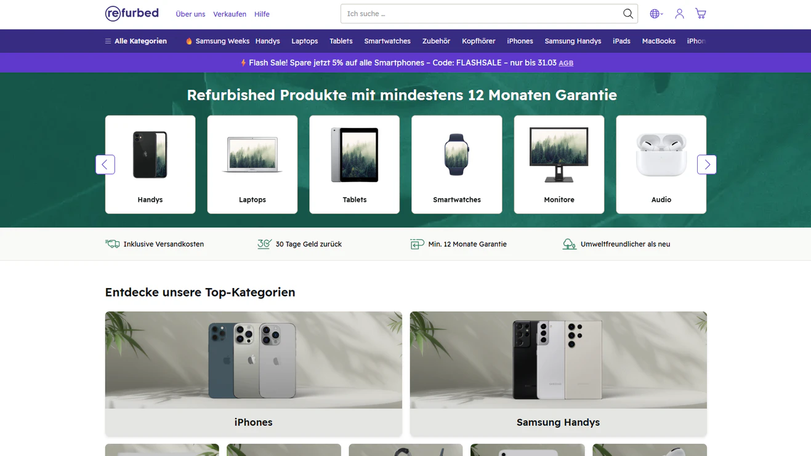This screenshot has height=456, width=811.
Task: Open the user account icon
Action: coord(679,14)
